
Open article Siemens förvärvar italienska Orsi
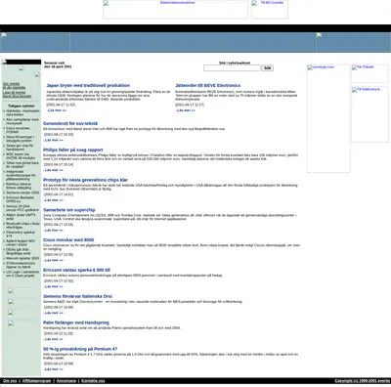click(x=77, y=296)
